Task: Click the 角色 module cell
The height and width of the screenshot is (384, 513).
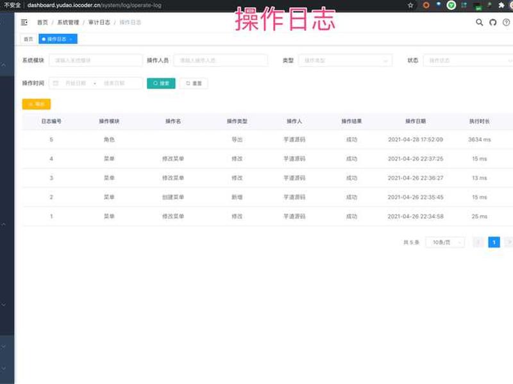Action: 109,140
